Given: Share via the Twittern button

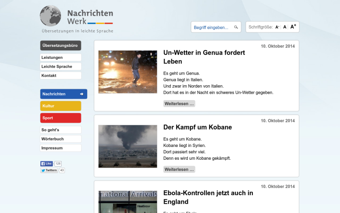Looking at the screenshot, I should coord(49,170).
